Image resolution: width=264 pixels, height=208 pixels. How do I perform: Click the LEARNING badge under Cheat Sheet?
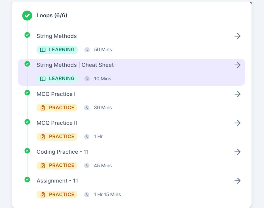coord(57,79)
